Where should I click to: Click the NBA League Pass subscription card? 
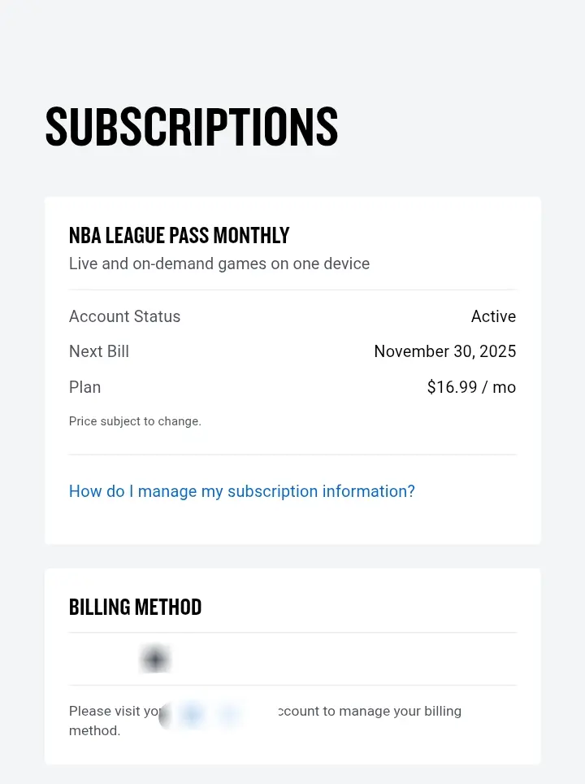[x=292, y=371]
